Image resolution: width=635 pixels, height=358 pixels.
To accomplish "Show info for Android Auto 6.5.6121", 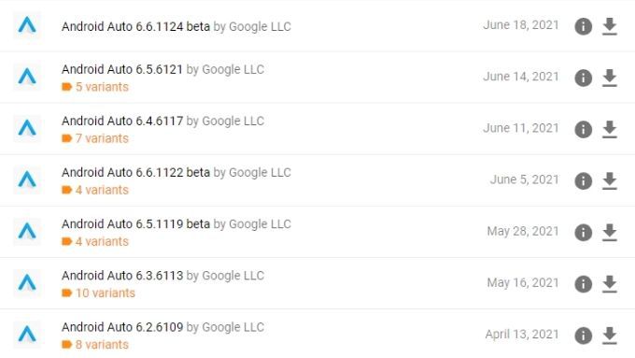I will point(583,78).
